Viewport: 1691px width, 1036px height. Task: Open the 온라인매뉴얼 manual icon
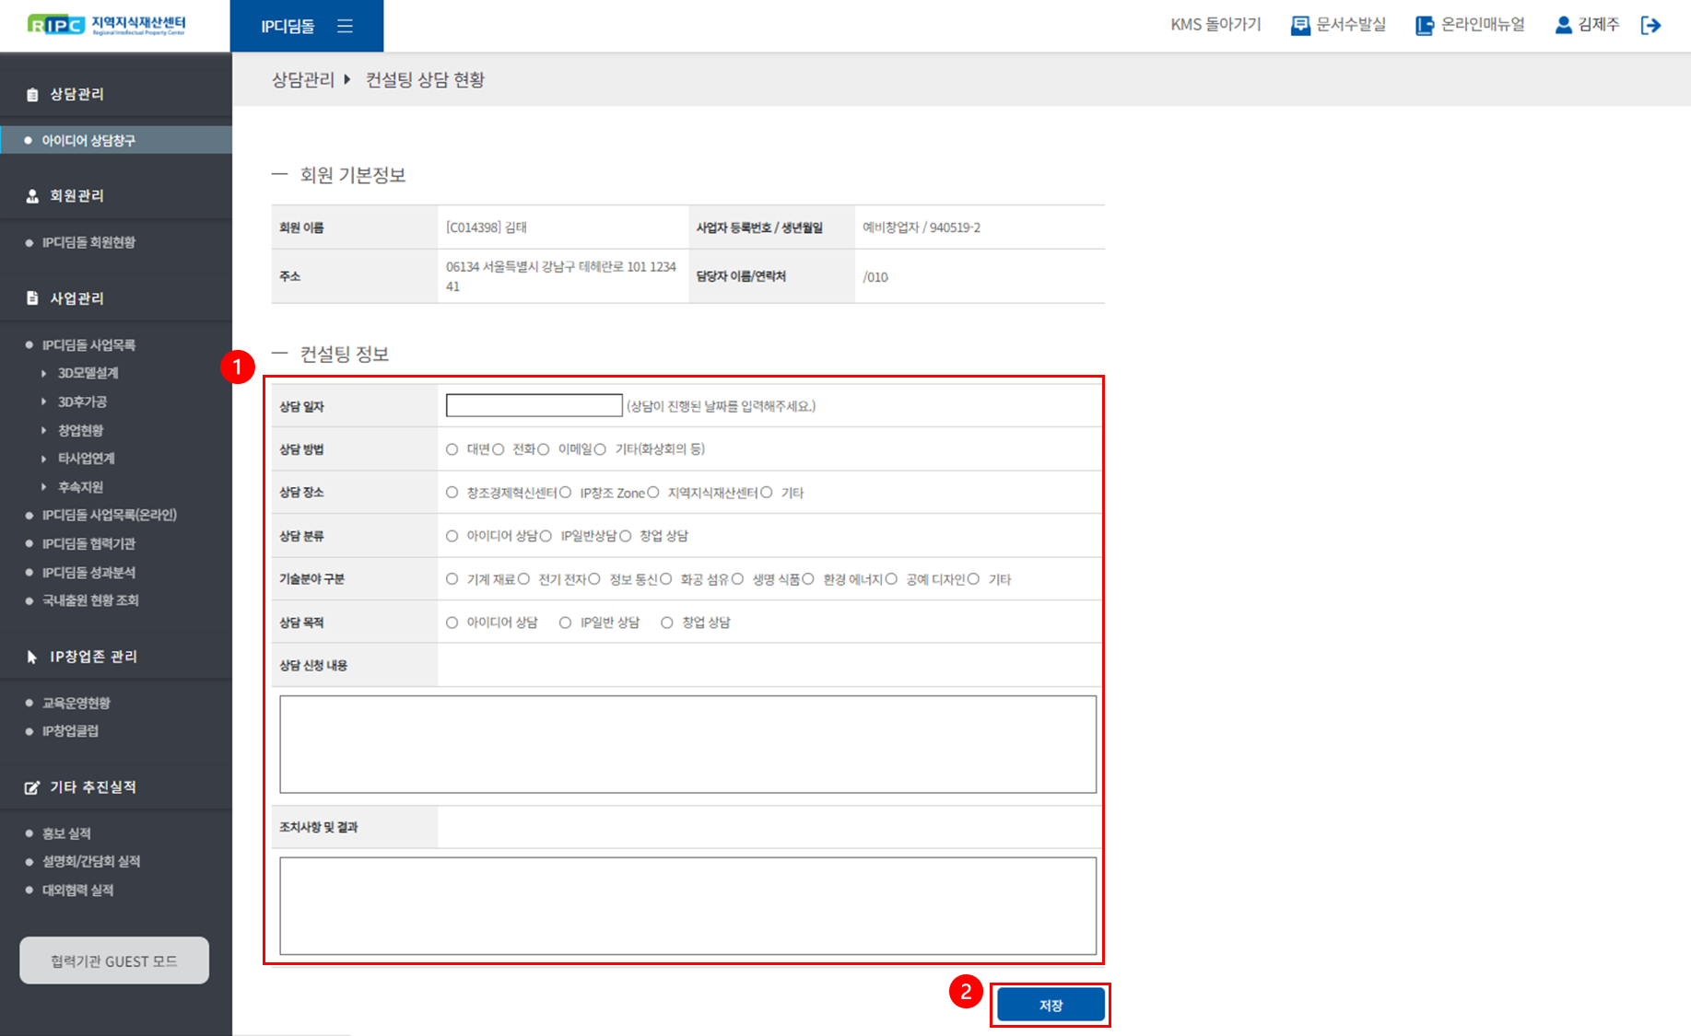1425,25
